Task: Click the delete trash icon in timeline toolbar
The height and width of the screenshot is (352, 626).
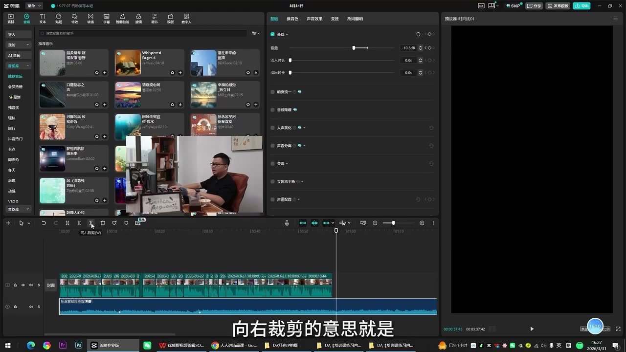Action: (103, 223)
